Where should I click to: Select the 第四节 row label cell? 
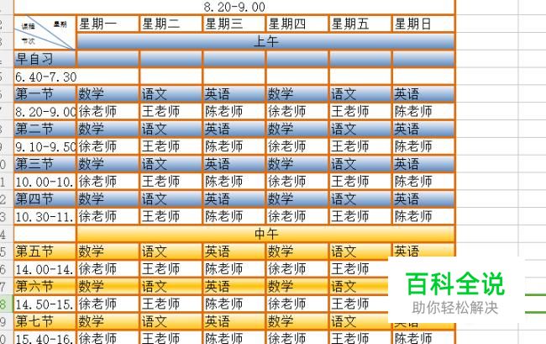coord(45,199)
